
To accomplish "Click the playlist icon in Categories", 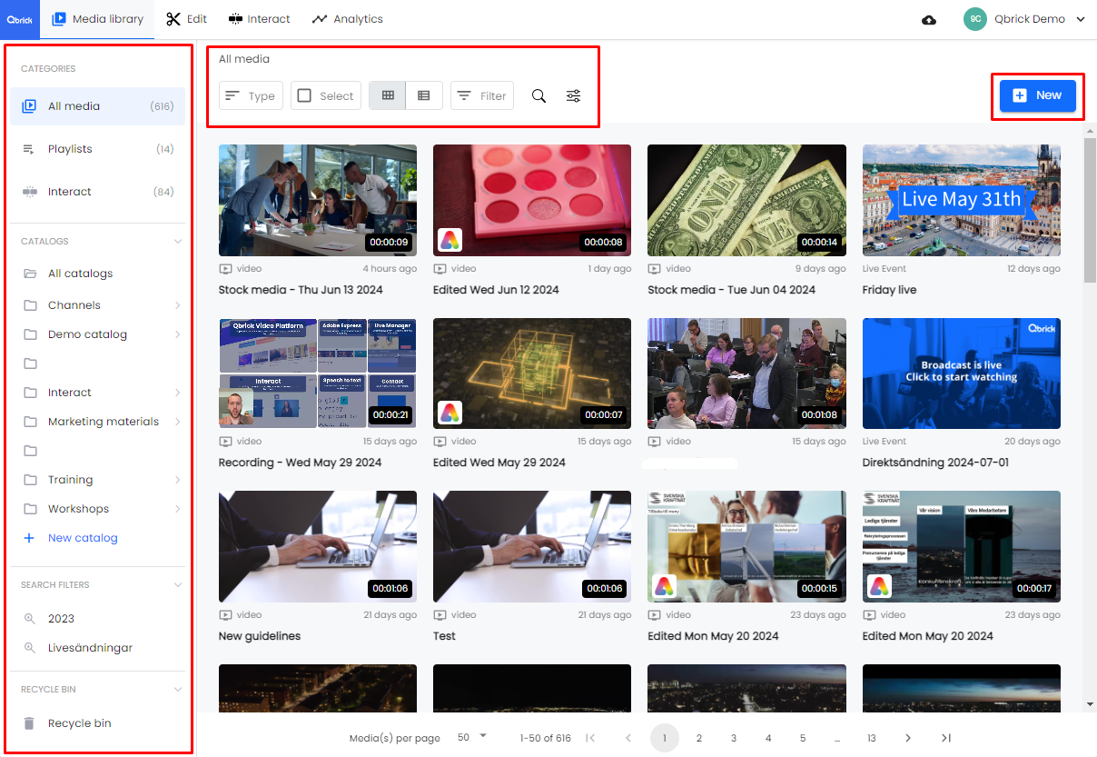I will point(29,149).
